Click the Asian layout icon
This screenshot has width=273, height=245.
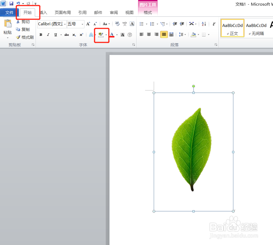pyautogui.click(x=192, y=24)
